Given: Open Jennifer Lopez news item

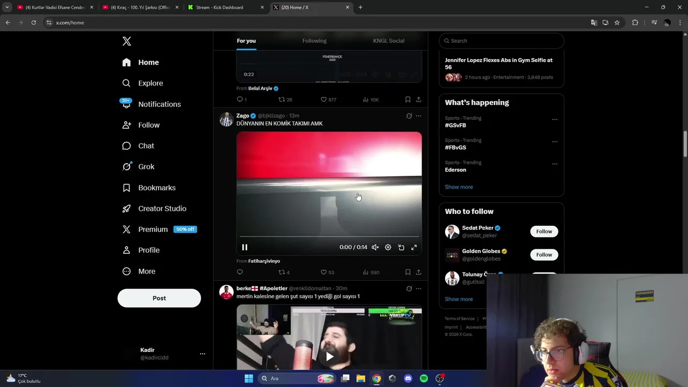Looking at the screenshot, I should point(501,69).
